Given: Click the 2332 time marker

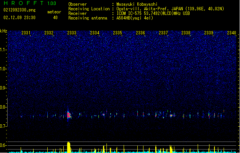Looking at the screenshot, I should pos(49,33).
